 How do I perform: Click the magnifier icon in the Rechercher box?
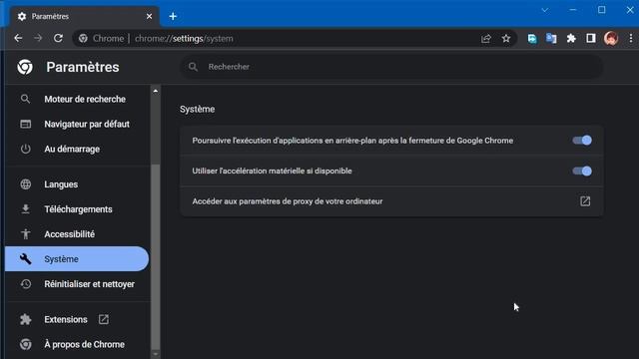(x=193, y=67)
